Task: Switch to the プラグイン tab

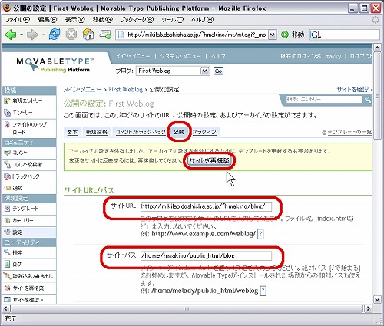Action: 204,132
